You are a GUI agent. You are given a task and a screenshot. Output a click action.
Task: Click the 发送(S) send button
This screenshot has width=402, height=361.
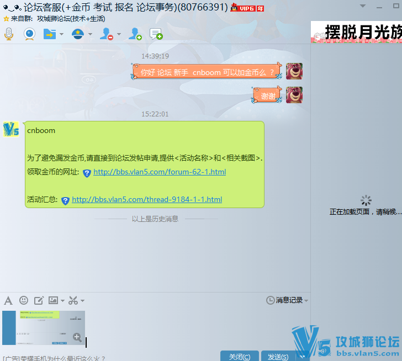(x=278, y=356)
